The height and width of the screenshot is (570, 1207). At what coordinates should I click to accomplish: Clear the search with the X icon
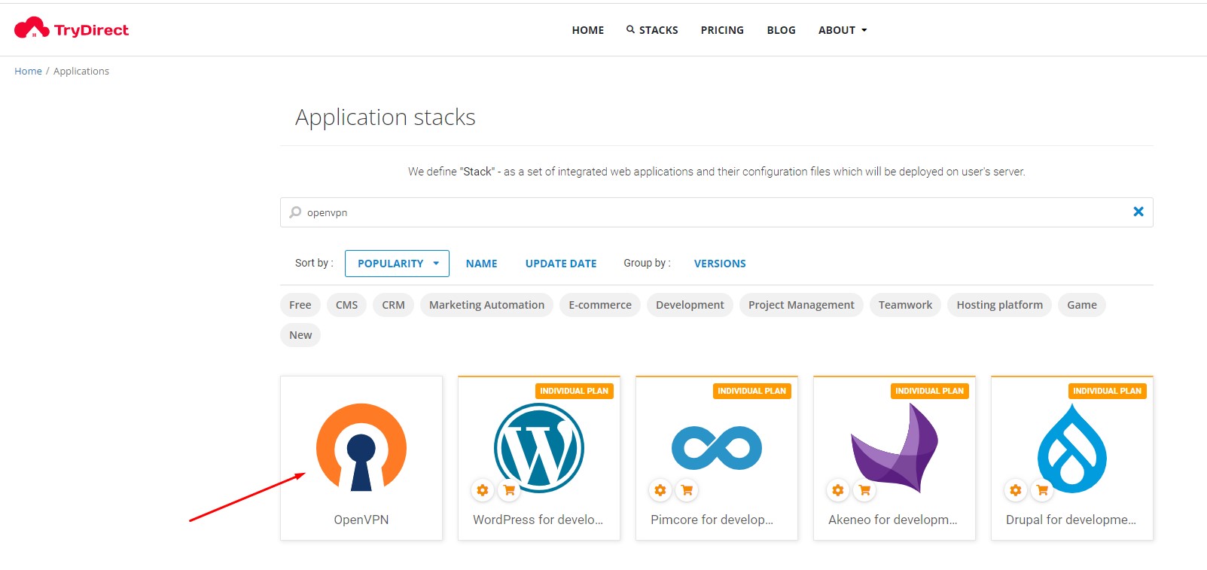coord(1138,212)
